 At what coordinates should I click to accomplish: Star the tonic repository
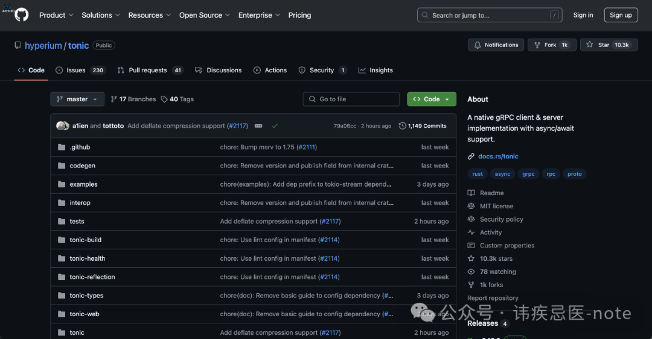(609, 45)
